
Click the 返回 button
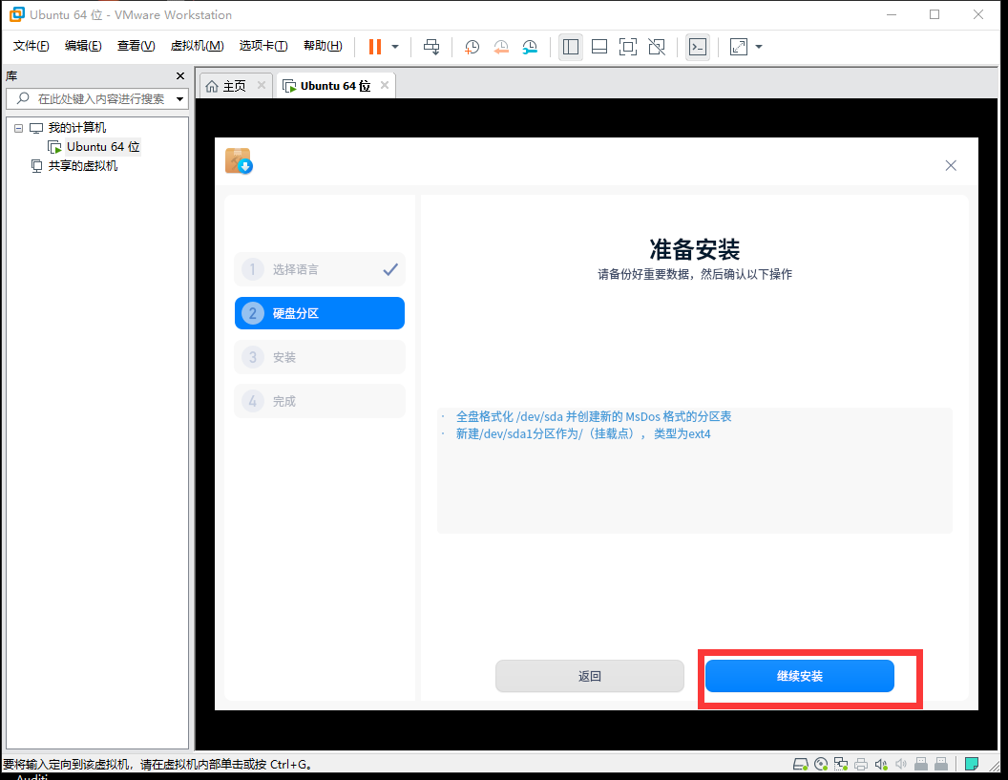point(590,676)
